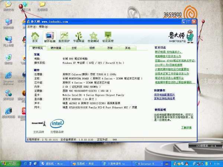This screenshot has width=223, height=167.
Task: Click the 正在升级 status bar entry
Action: (107, 140)
